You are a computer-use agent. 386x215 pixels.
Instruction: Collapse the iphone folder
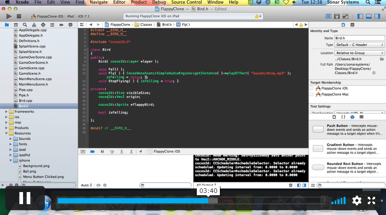[x=11, y=161]
